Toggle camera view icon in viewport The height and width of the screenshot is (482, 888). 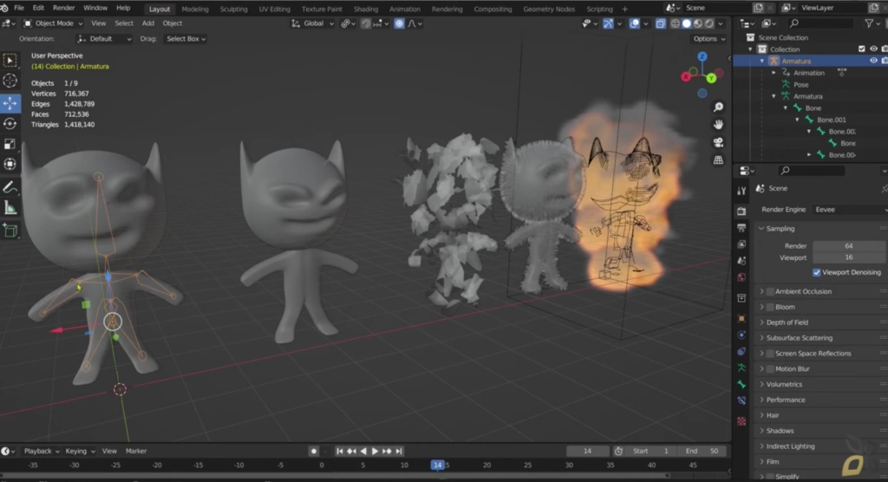point(718,143)
